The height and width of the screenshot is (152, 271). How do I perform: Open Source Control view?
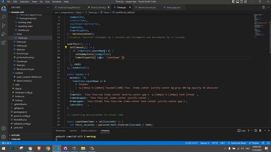[x=4, y=25]
